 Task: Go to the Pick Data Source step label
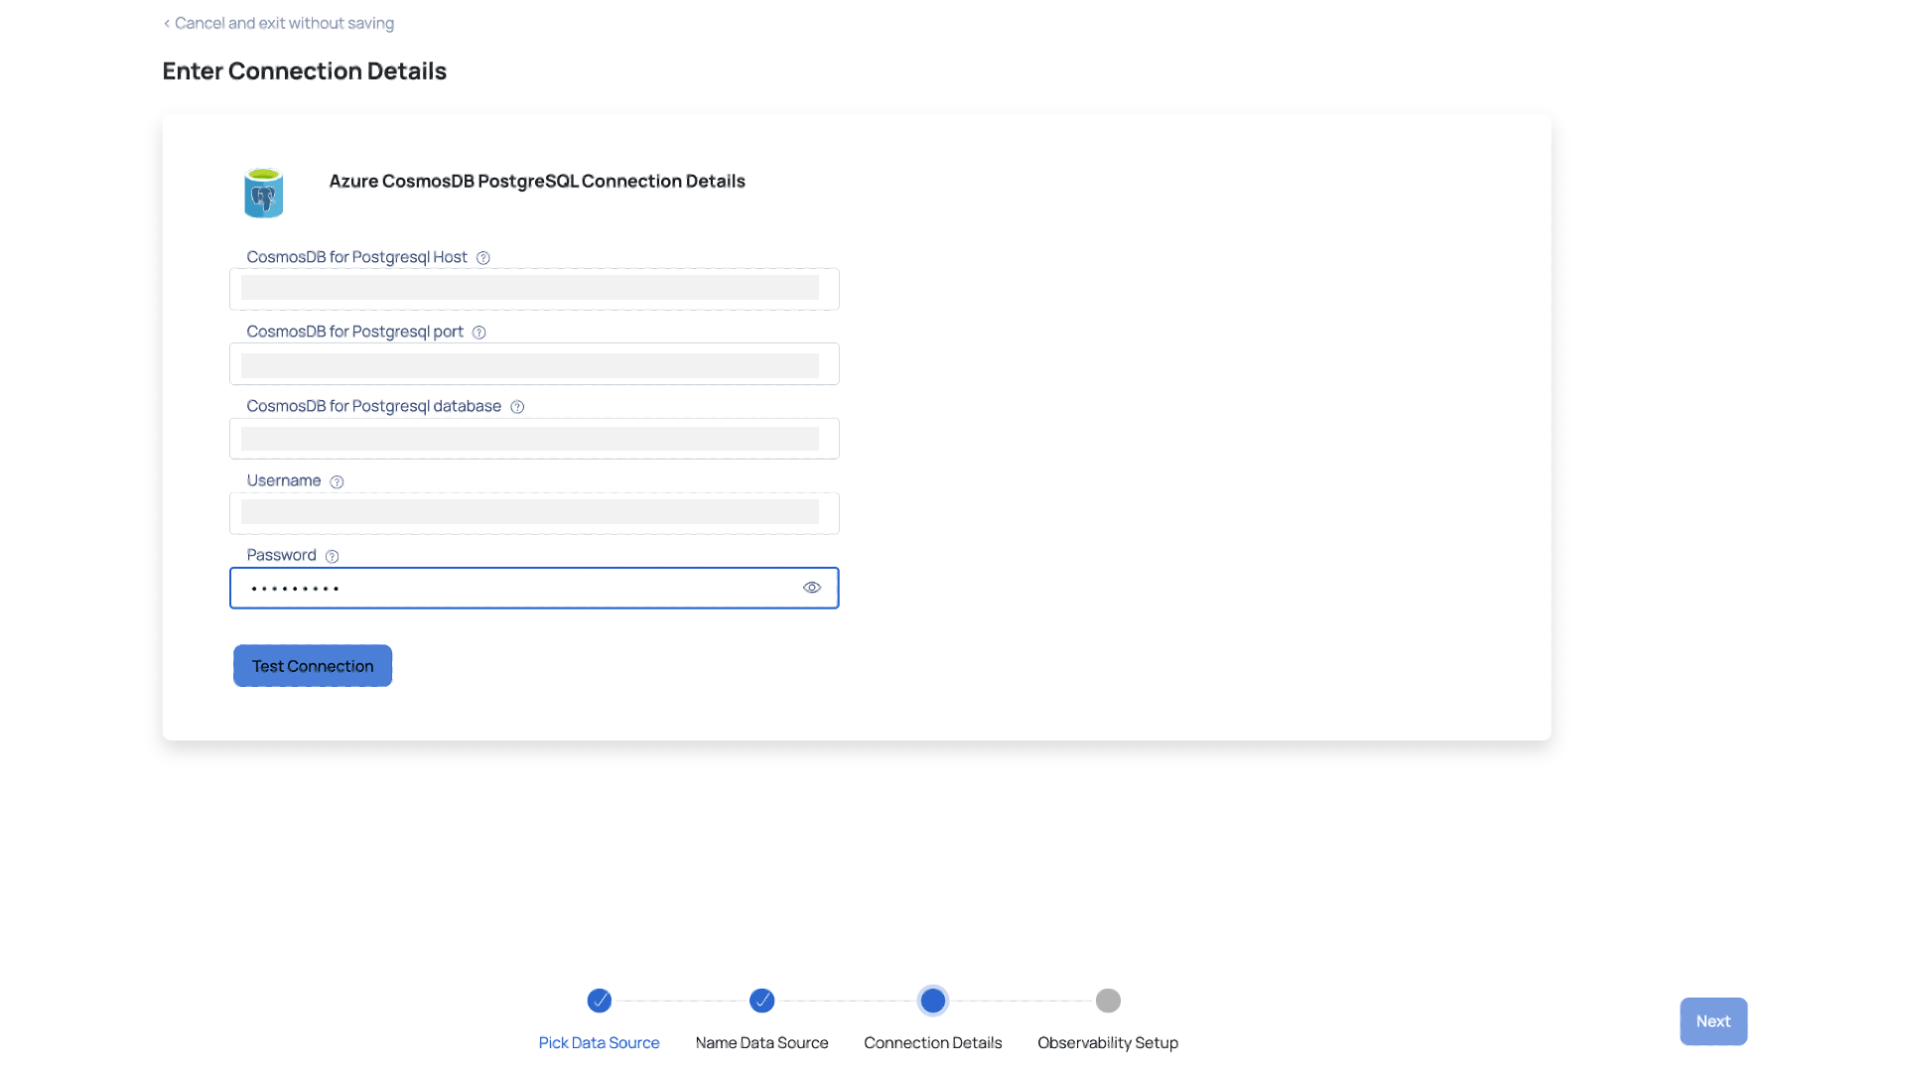(600, 1042)
